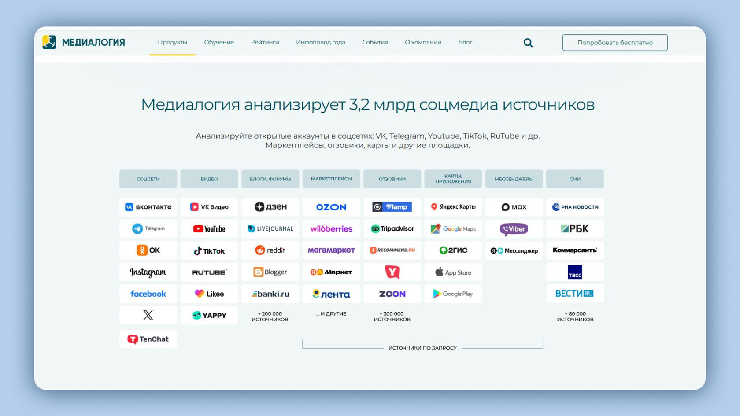The image size is (740, 416).
Task: Select the banki.ru logo tile
Action: point(270,294)
